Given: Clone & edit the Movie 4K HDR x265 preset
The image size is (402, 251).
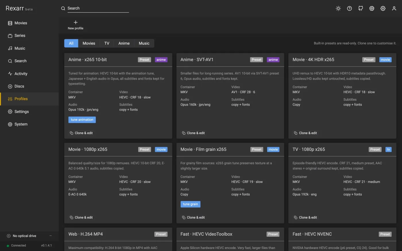Looking at the screenshot, I should click(x=306, y=133).
